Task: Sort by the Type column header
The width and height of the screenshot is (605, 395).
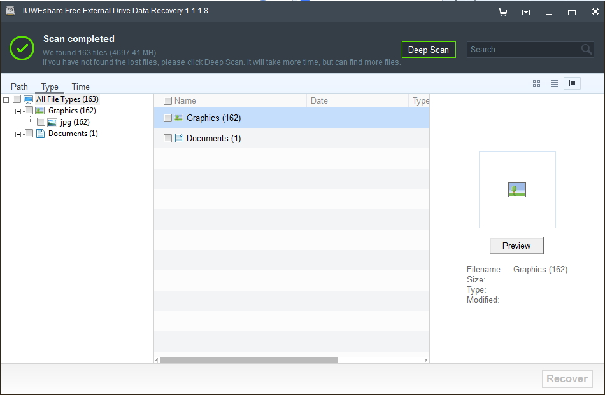Action: coord(420,101)
